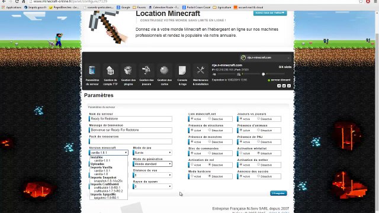Open the Agriculture bookmarks folder
Screen dimensions: 379x213
tap(222, 8)
